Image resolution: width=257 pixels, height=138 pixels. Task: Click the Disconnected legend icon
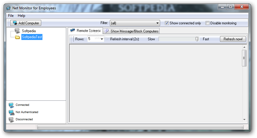tap(11, 120)
